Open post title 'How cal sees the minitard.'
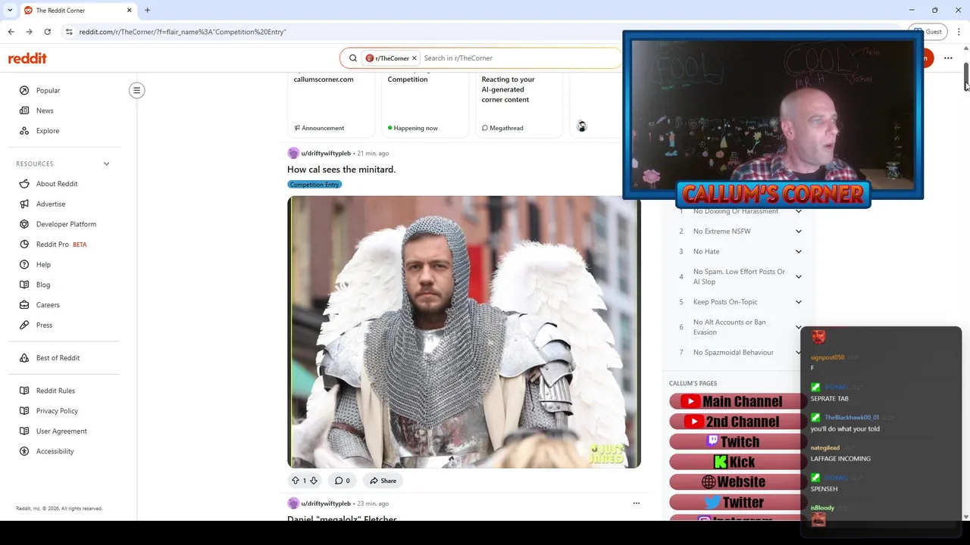970x545 pixels. point(341,170)
